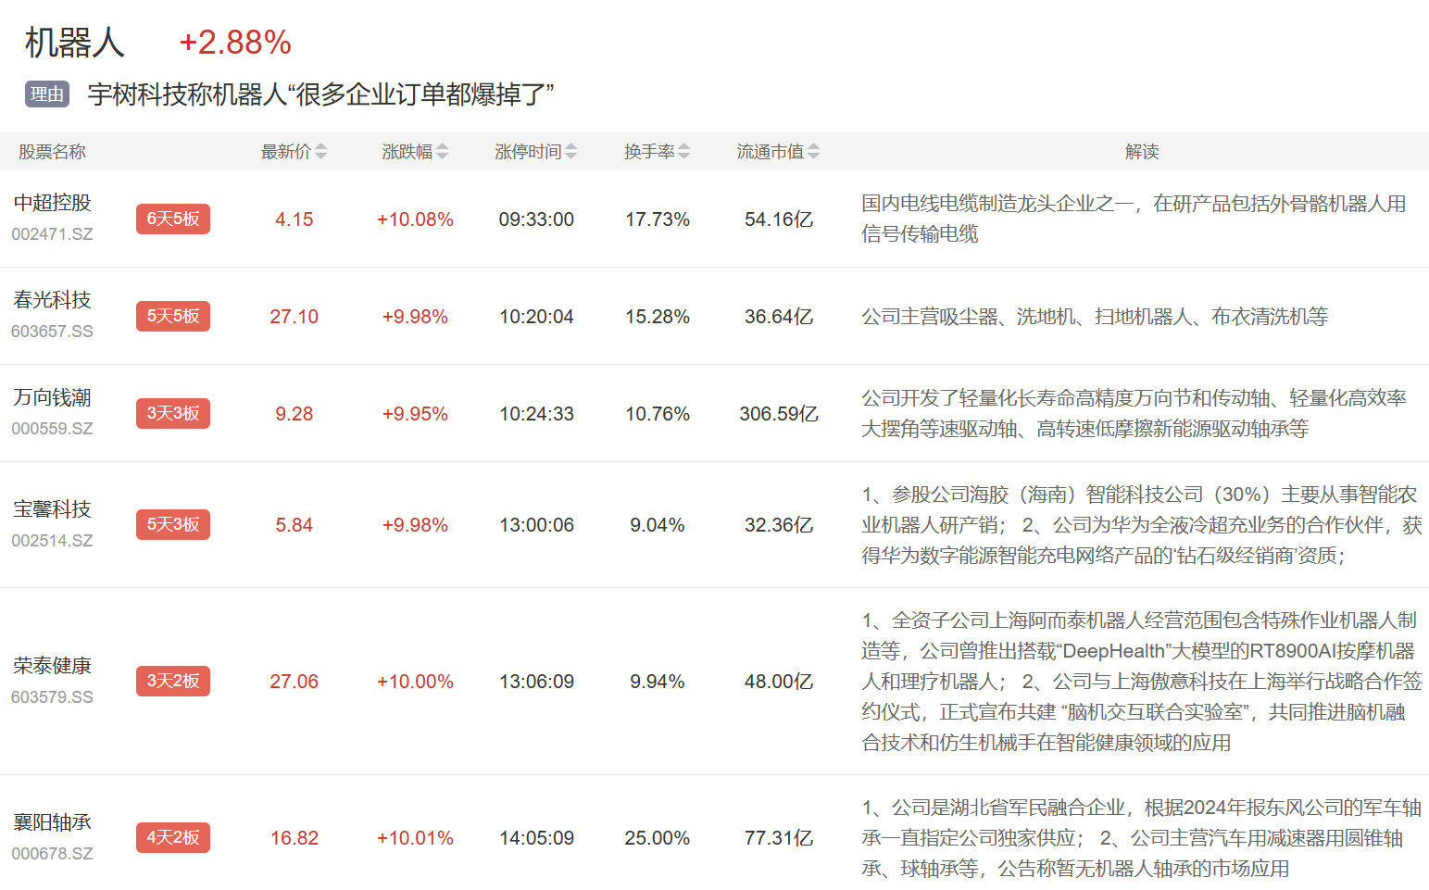Click the 机器人 sector title

75,43
